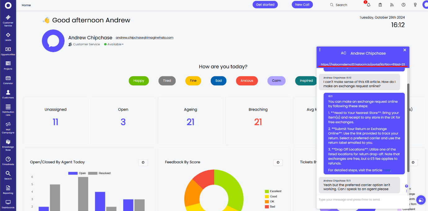The image size is (428, 211).
Task: Open Mail Campaigns in sidebar
Action: pyautogui.click(x=8, y=127)
